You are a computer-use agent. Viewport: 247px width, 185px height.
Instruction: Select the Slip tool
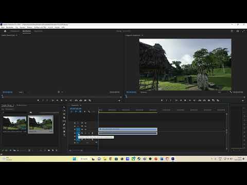[x=64, y=121]
